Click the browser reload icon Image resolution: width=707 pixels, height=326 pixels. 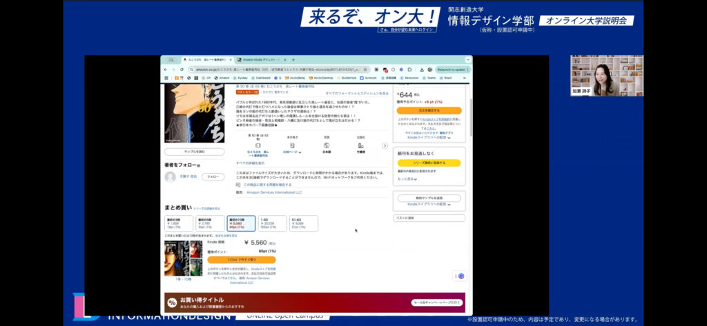tap(182, 70)
